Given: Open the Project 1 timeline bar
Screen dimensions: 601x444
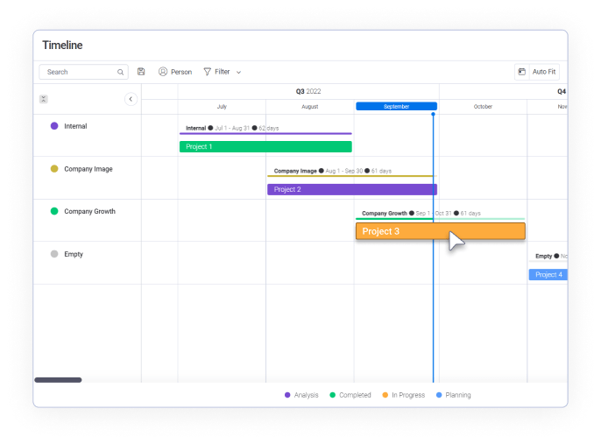Looking at the screenshot, I should coord(265,147).
